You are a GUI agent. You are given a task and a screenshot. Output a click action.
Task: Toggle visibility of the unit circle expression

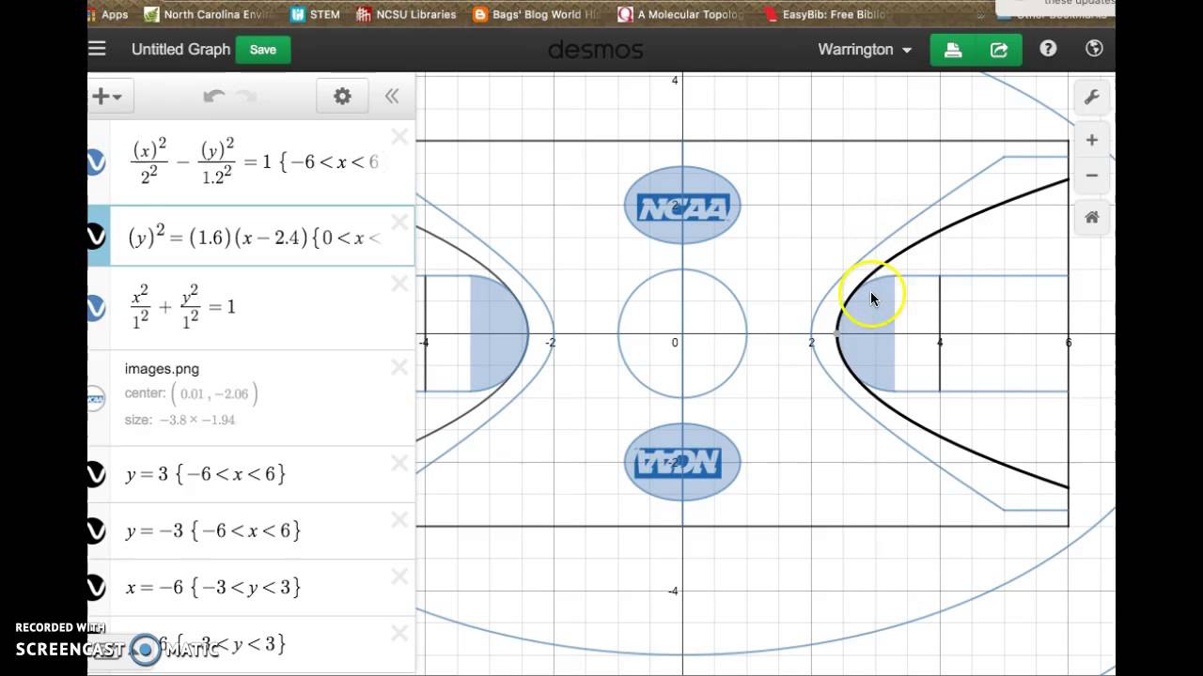coord(95,308)
